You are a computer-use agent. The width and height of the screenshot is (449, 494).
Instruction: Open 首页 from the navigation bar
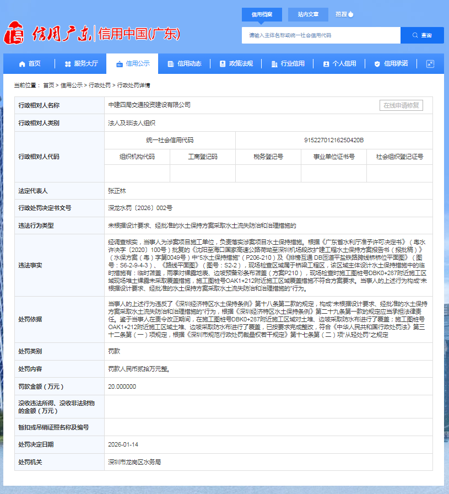(x=29, y=63)
